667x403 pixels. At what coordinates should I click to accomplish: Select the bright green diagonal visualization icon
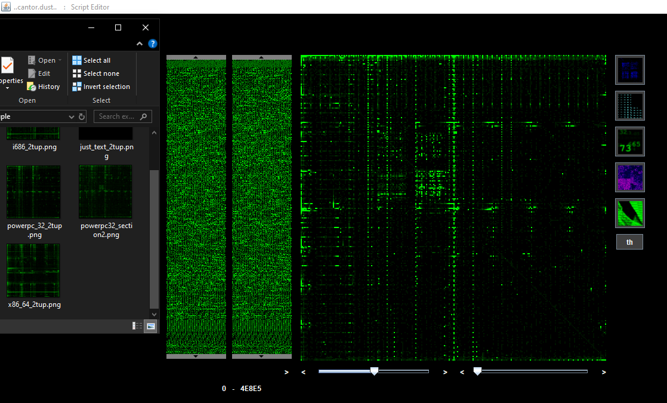pyautogui.click(x=629, y=213)
